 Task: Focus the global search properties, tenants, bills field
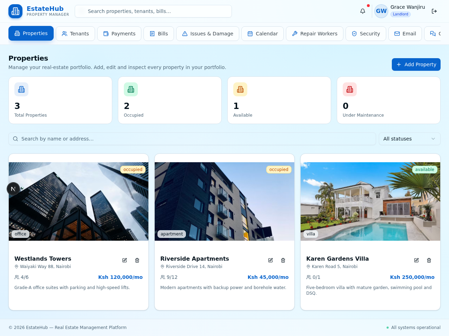pos(153,11)
